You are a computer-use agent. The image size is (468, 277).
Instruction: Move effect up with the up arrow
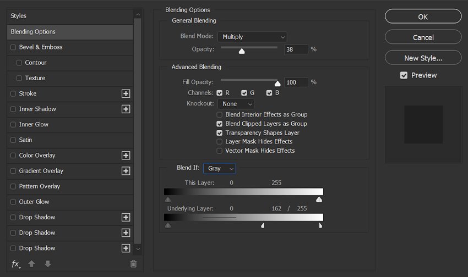pos(31,264)
